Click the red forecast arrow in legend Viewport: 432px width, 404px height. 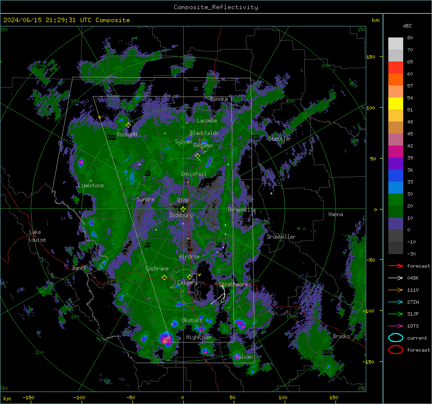(396, 266)
